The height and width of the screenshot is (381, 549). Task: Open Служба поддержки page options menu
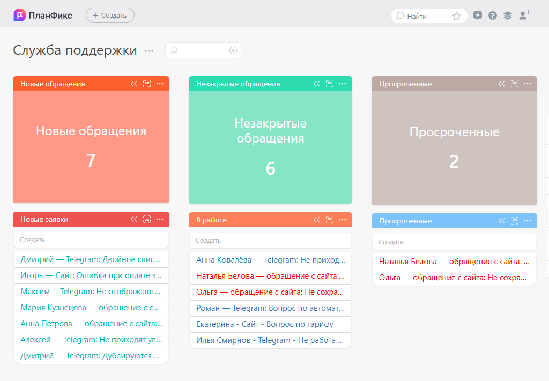(x=149, y=51)
